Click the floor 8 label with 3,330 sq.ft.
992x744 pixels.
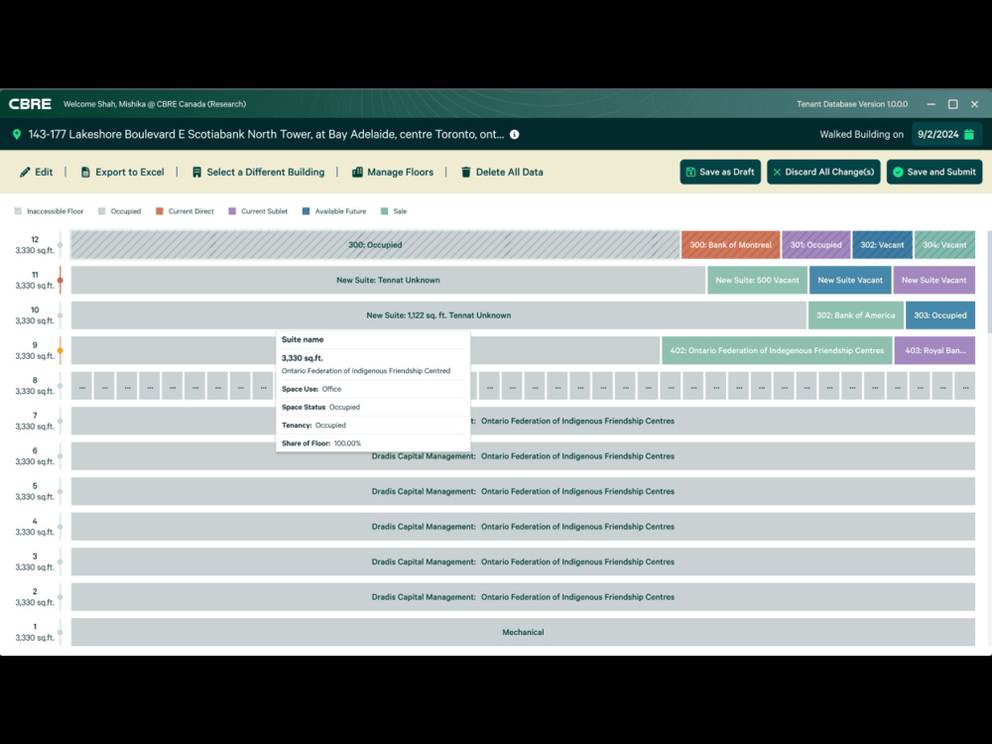pos(35,386)
